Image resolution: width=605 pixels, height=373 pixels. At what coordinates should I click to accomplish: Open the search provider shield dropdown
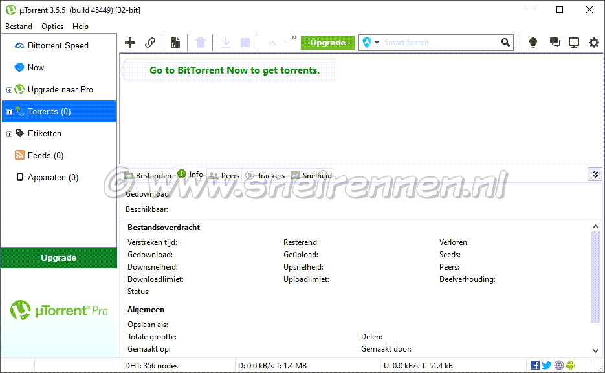pyautogui.click(x=371, y=43)
